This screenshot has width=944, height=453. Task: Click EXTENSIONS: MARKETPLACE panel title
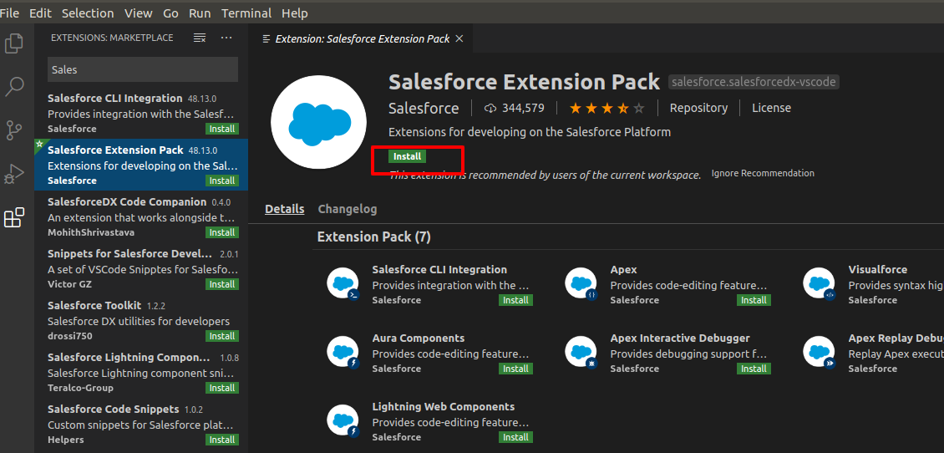pyautogui.click(x=112, y=38)
